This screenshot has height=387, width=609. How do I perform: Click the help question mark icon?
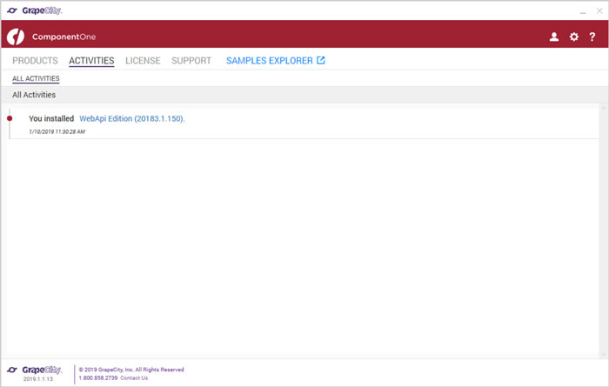(x=592, y=37)
